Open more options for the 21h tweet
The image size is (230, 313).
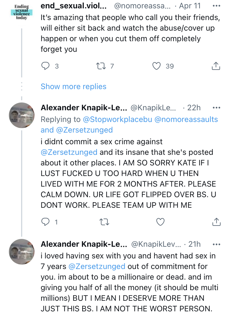[x=216, y=244]
